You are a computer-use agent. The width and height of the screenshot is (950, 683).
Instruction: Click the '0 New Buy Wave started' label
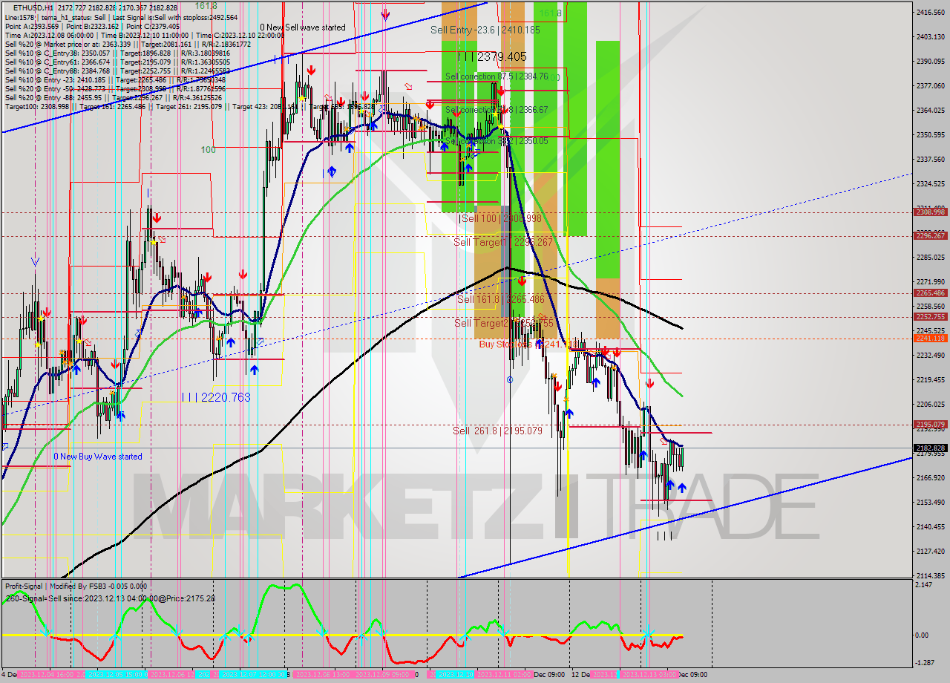point(98,457)
